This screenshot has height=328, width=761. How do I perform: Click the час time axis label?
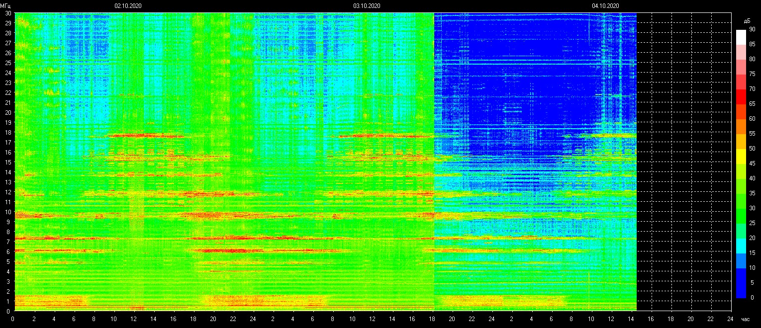pyautogui.click(x=745, y=319)
